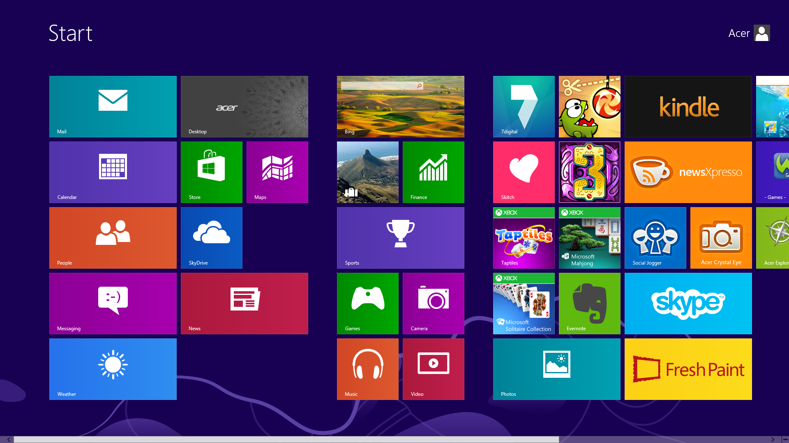Click the left arrow of horizontal scrollbar
This screenshot has width=789, height=443.
[x=9, y=439]
